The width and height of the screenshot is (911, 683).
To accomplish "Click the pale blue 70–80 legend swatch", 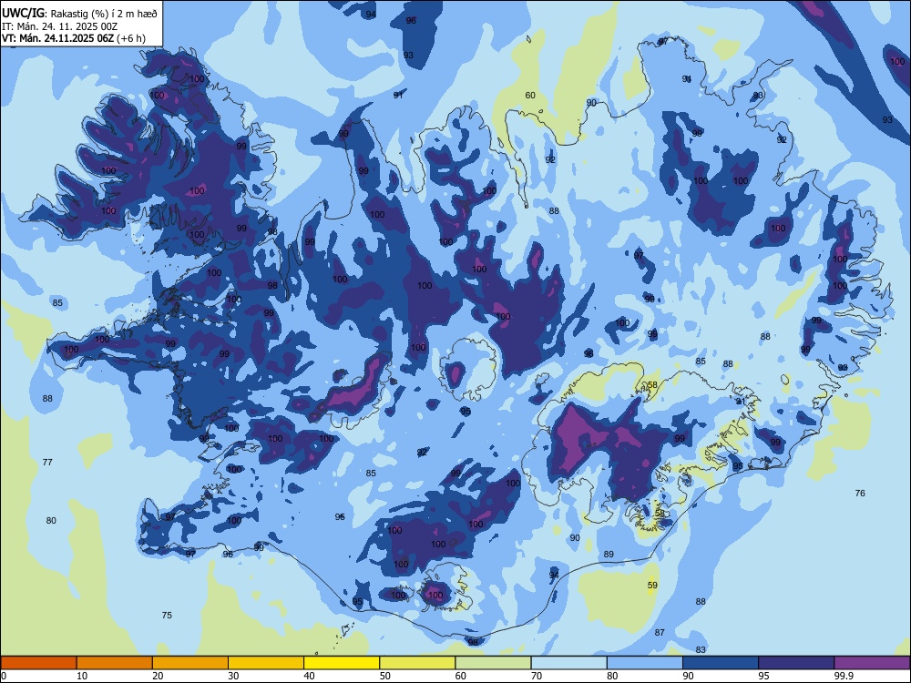I will 568,663.
